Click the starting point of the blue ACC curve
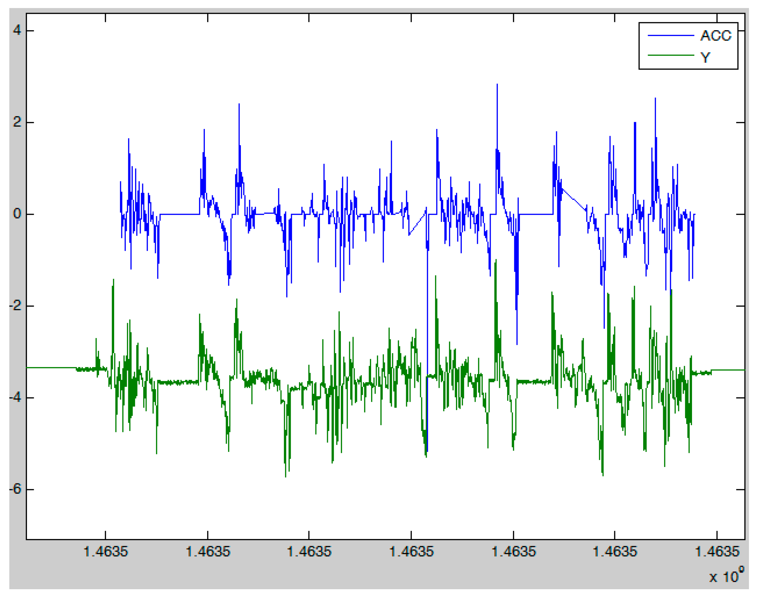The width and height of the screenshot is (757, 595). coord(121,182)
